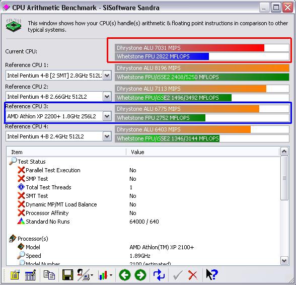The height and width of the screenshot is (285, 296).
Task: Open the Reference CPU 1 dropdown
Action: tap(107, 76)
